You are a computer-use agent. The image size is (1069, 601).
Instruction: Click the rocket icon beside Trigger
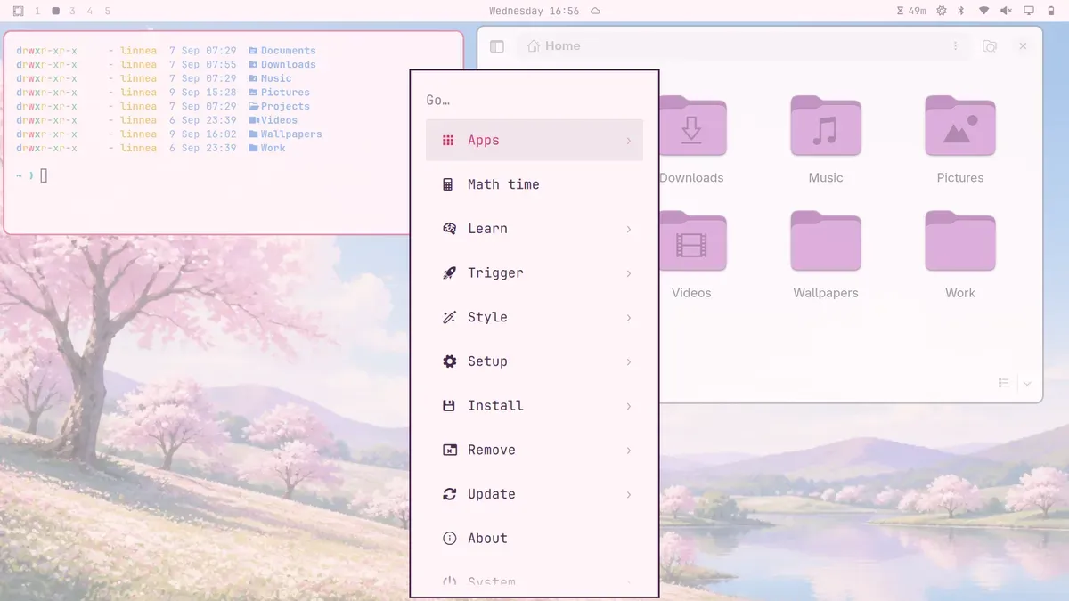click(x=449, y=273)
